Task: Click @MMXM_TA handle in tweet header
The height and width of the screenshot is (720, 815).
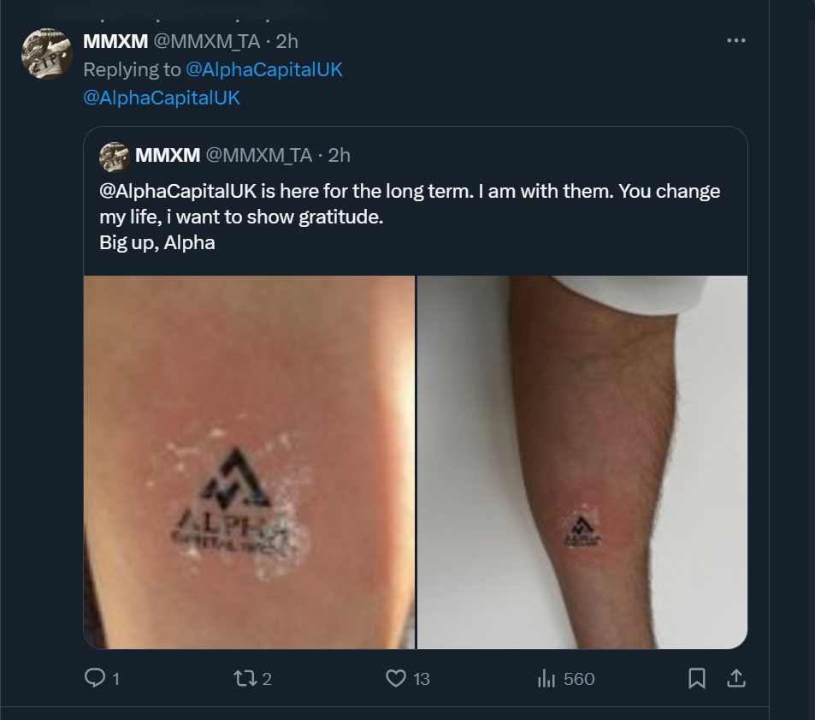Action: 205,40
